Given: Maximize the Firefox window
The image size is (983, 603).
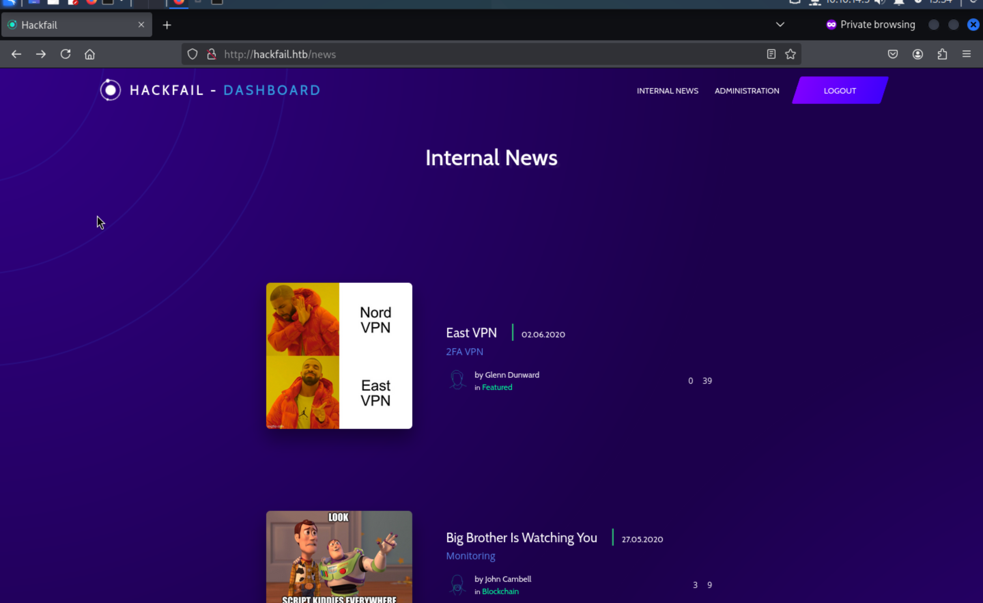Looking at the screenshot, I should (954, 25).
